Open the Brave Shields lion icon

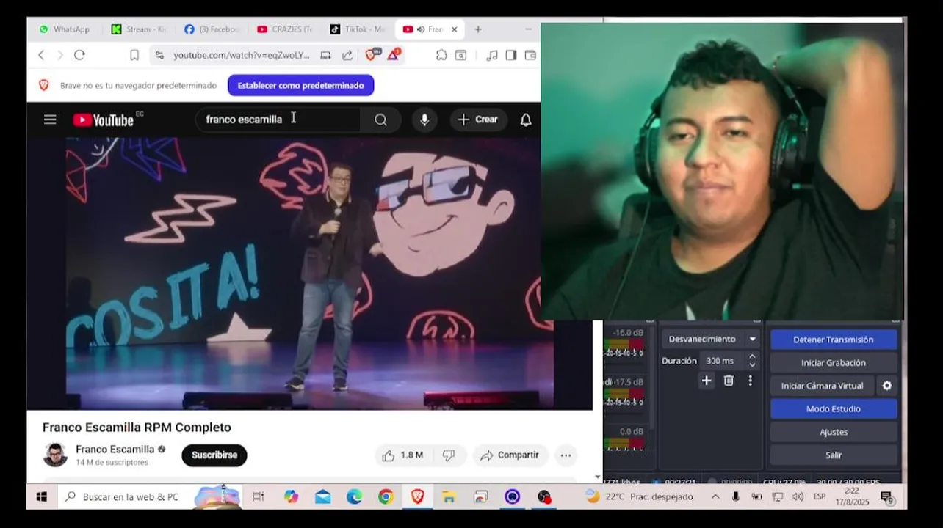(372, 54)
